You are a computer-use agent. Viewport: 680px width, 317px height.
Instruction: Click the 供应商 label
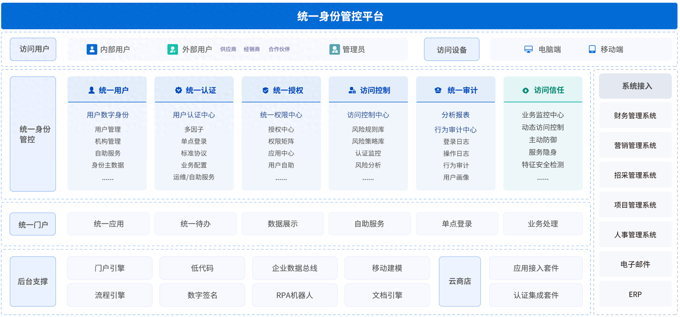click(228, 49)
